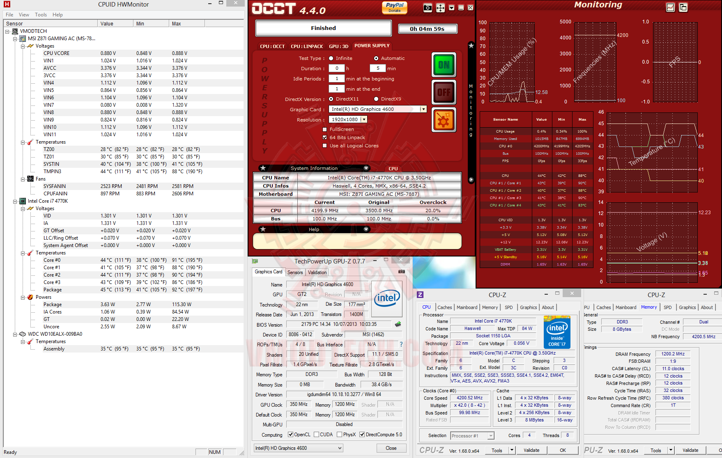Click the PayPal Donate button in OCCT

pyautogui.click(x=394, y=7)
